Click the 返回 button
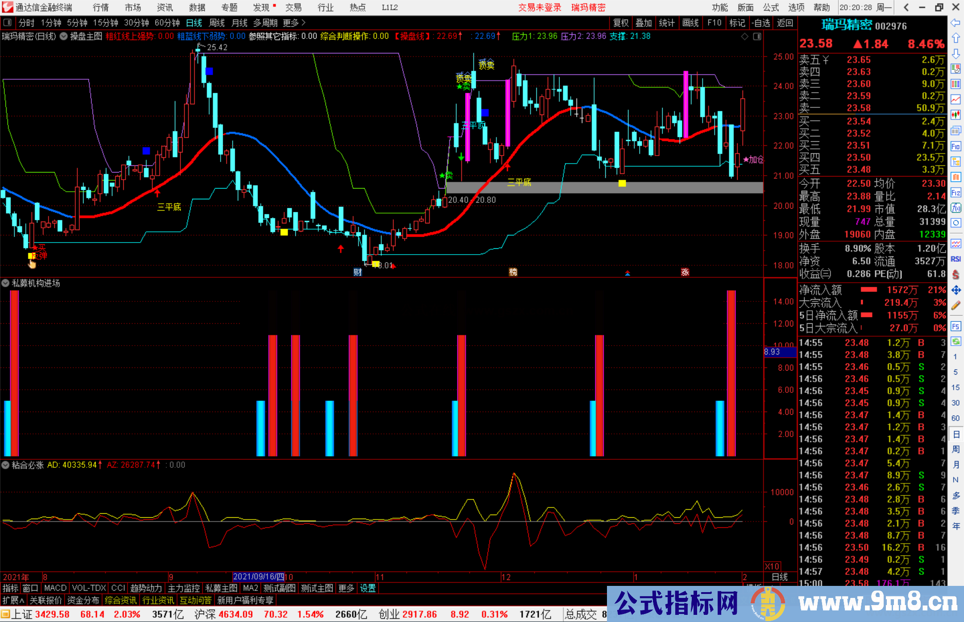The height and width of the screenshot is (622, 964). point(785,23)
